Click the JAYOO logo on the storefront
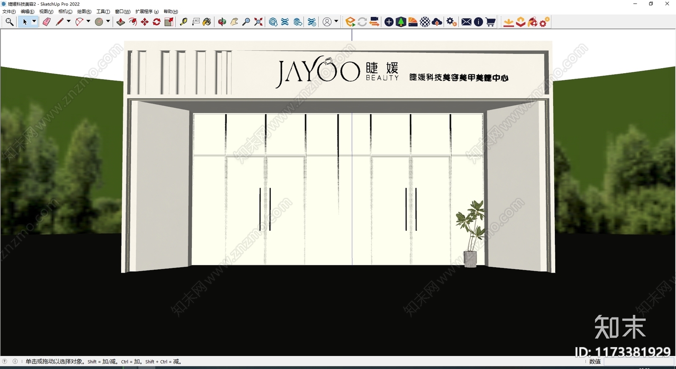676x369 pixels. [318, 72]
